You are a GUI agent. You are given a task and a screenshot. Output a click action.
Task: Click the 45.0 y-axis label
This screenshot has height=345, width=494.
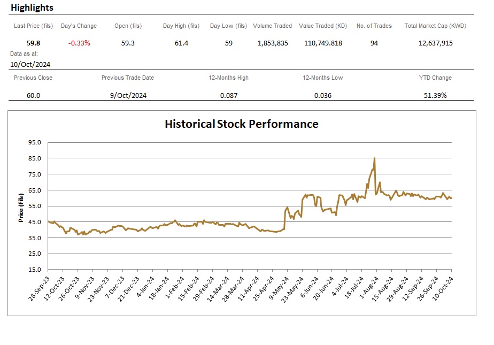pyautogui.click(x=35, y=222)
